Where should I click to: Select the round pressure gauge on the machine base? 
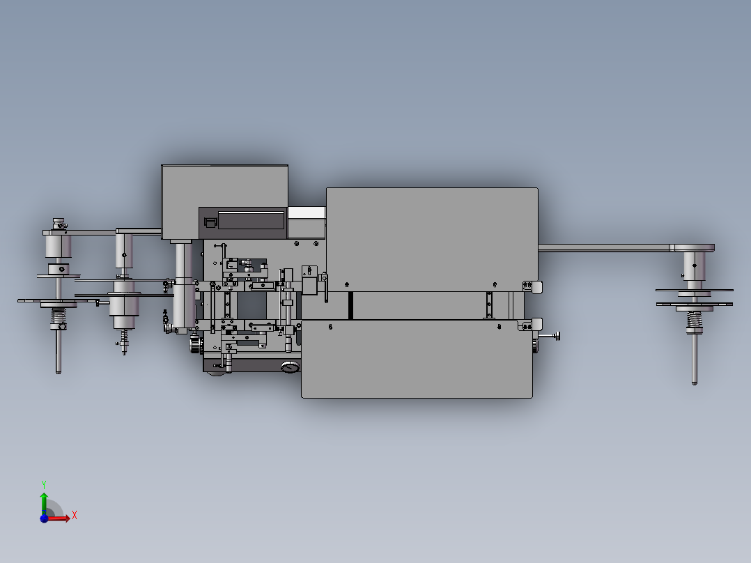click(x=291, y=367)
